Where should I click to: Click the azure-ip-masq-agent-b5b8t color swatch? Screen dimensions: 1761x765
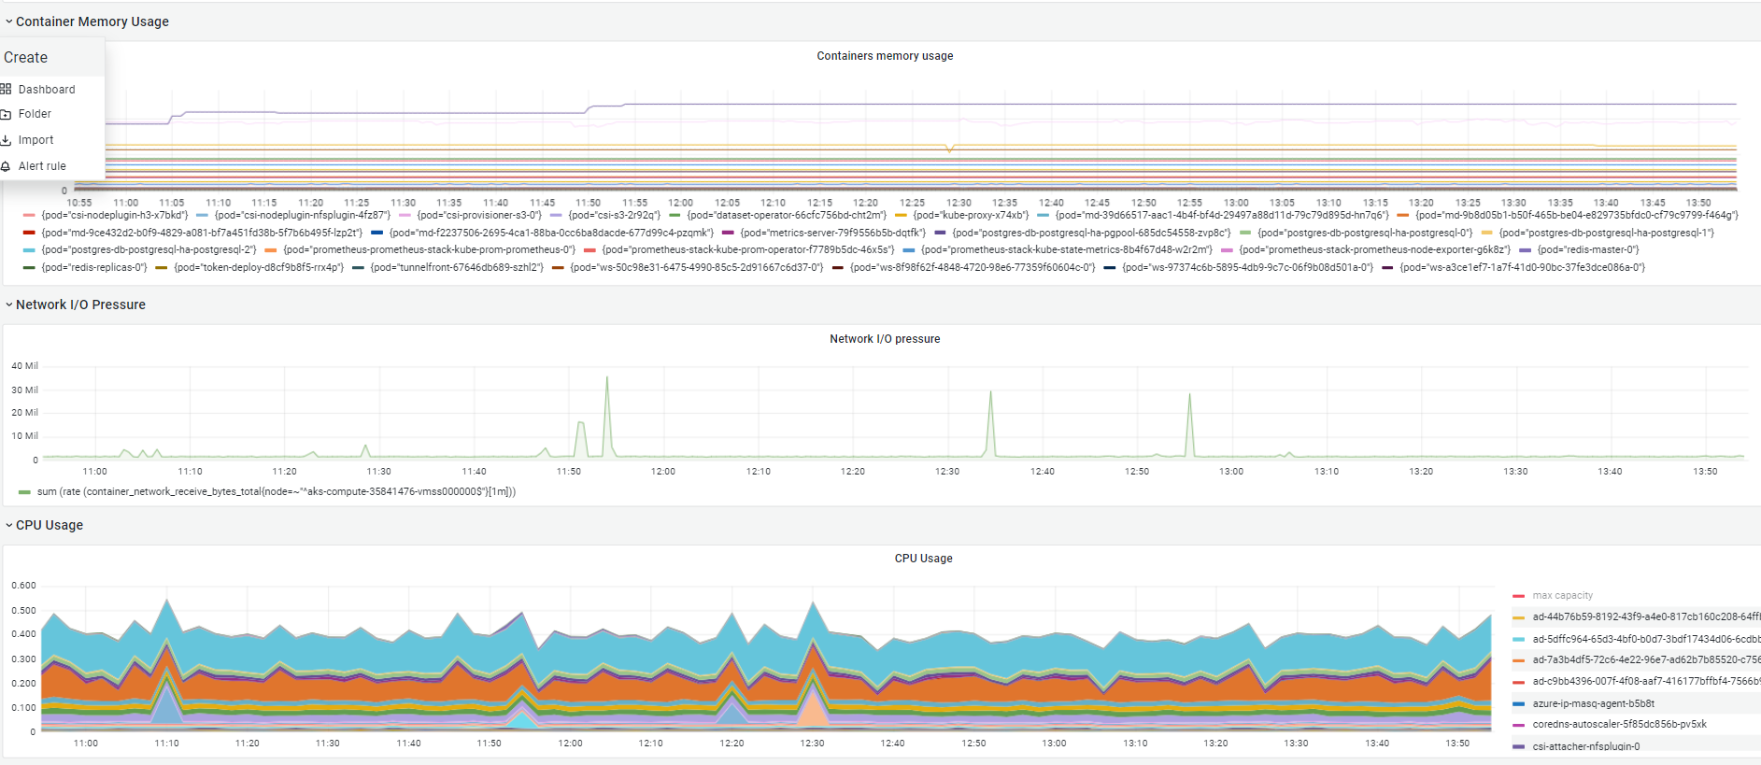[x=1518, y=704]
